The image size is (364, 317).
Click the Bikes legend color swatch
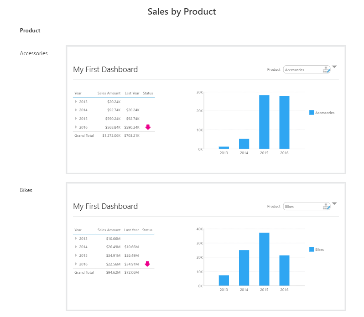tap(312, 249)
